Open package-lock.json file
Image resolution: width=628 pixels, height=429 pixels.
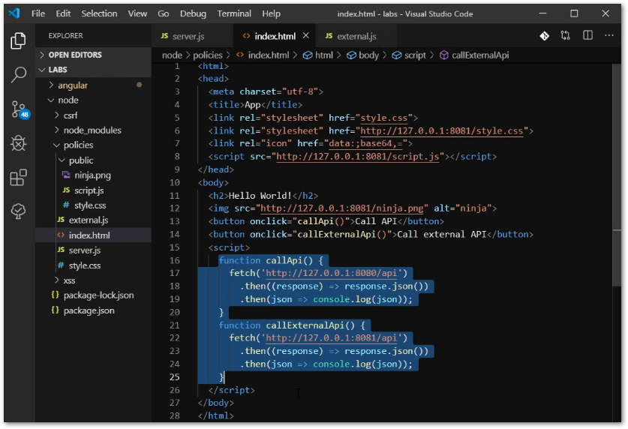point(93,295)
